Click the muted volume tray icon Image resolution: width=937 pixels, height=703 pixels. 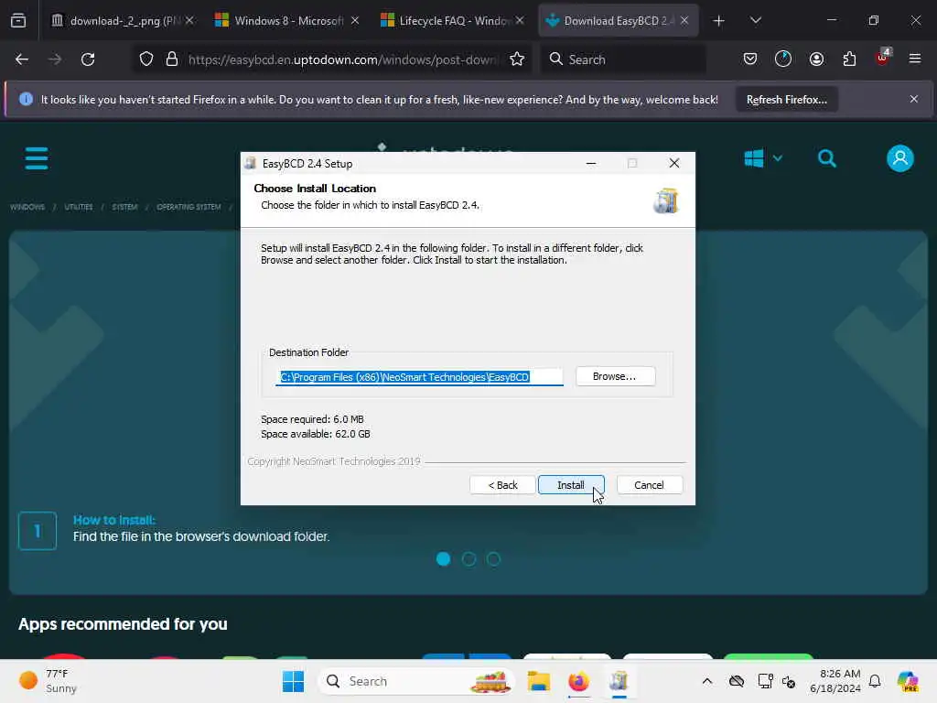pos(789,681)
